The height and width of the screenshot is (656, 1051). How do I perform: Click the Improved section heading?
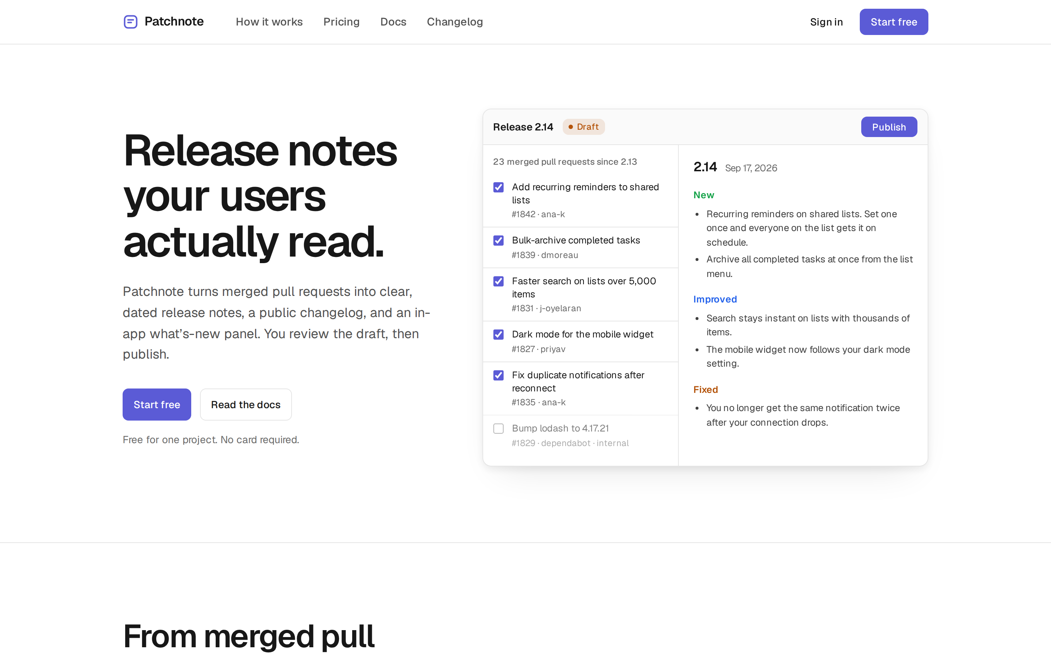pos(715,299)
